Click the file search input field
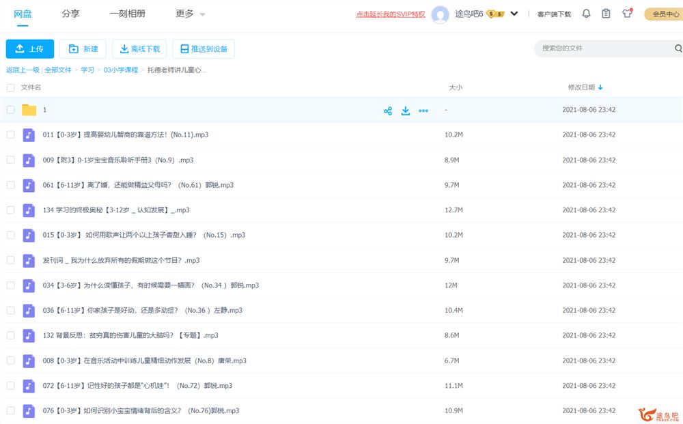 (601, 48)
